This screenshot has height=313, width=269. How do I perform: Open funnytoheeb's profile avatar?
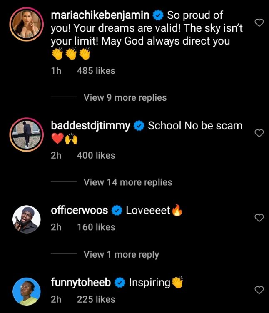point(27,291)
